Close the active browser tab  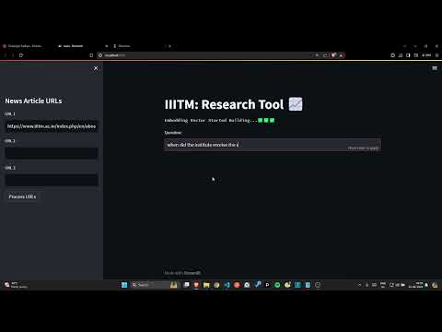107,46
